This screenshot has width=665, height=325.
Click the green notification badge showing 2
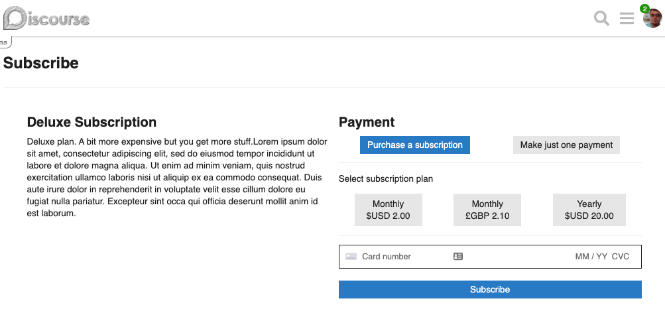pyautogui.click(x=644, y=9)
